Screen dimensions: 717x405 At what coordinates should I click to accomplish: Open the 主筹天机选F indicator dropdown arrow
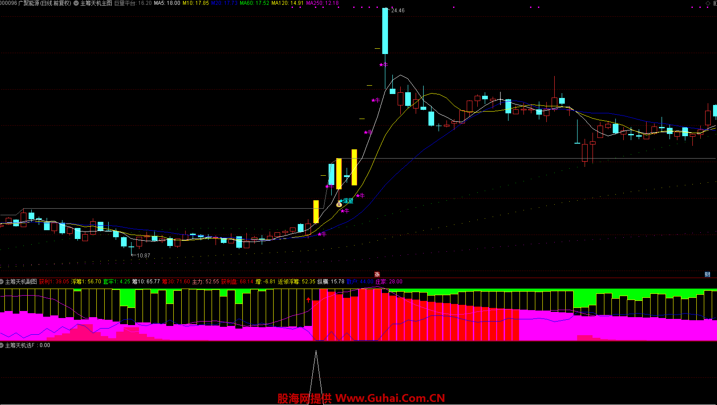[2, 345]
